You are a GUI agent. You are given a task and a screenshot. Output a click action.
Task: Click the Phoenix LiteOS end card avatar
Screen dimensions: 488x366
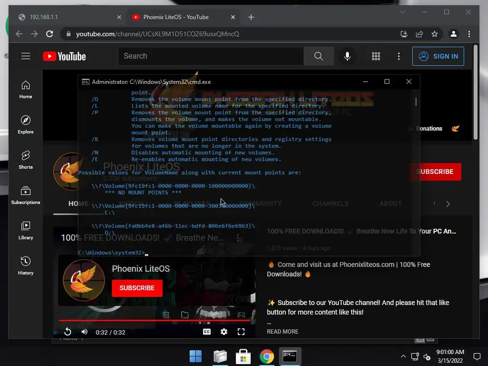(84, 280)
